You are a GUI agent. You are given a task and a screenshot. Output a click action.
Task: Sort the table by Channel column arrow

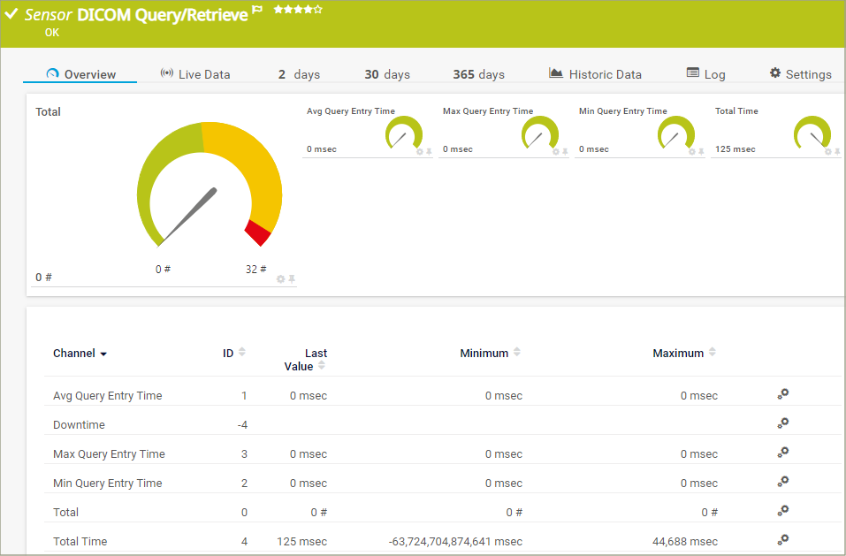(103, 354)
